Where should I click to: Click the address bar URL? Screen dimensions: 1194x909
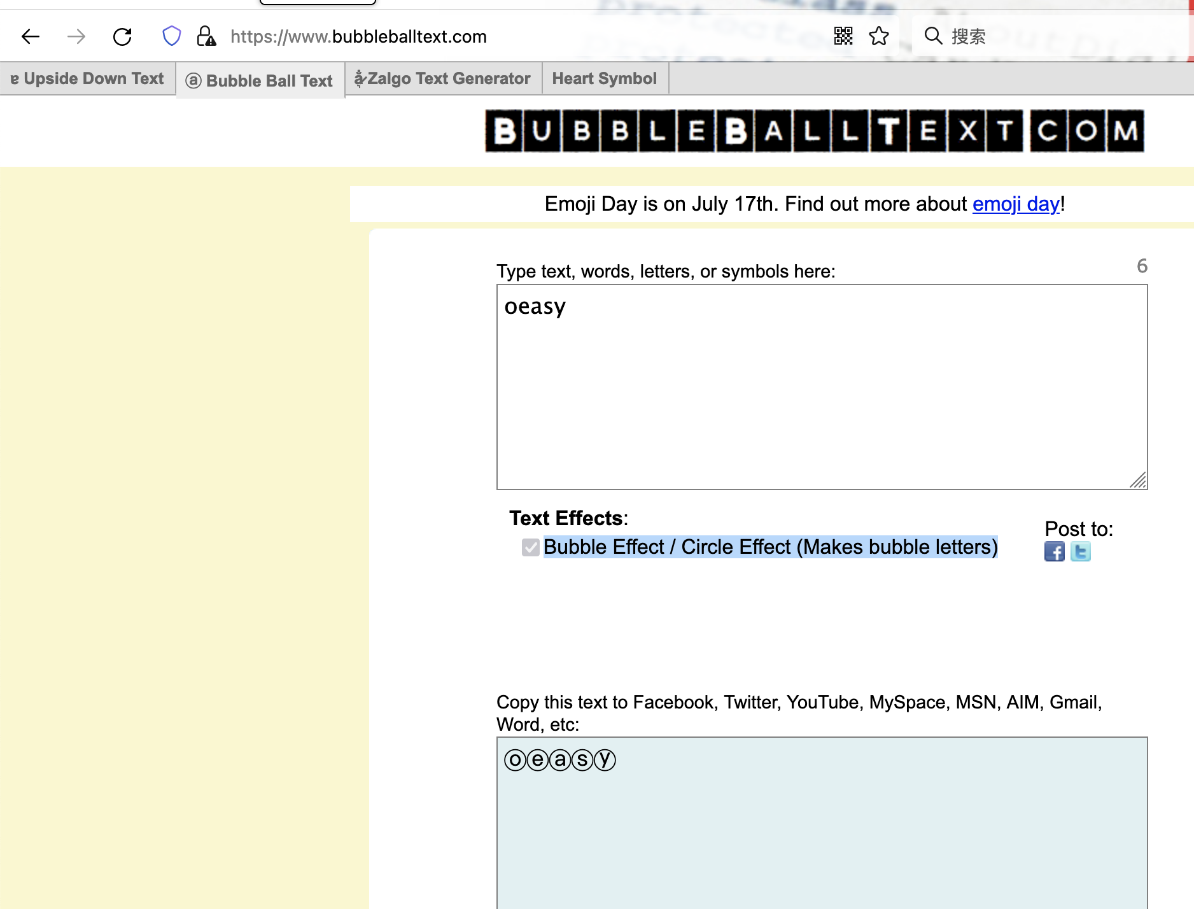pos(358,37)
